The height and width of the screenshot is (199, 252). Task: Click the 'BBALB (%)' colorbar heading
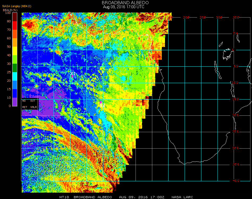click(10, 10)
